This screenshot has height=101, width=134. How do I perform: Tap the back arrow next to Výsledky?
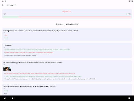click(x=3, y=5)
